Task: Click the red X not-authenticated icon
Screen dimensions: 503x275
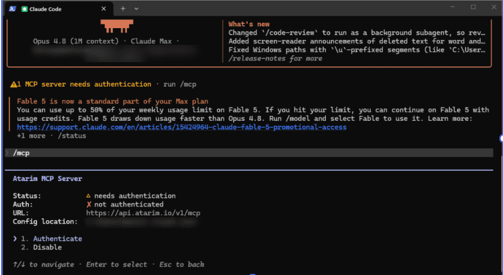Action: coord(89,204)
